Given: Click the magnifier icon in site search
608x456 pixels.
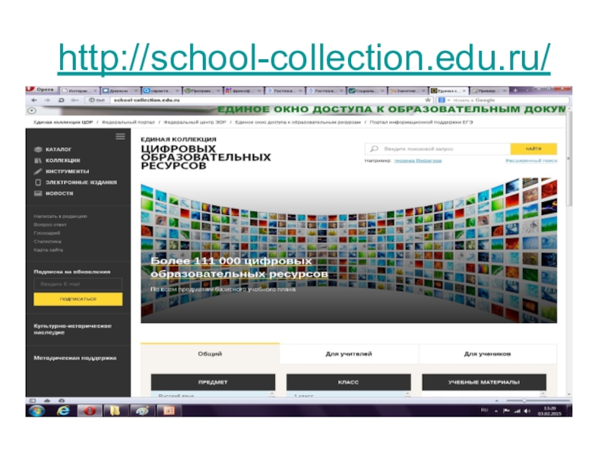Looking at the screenshot, I should point(374,149).
